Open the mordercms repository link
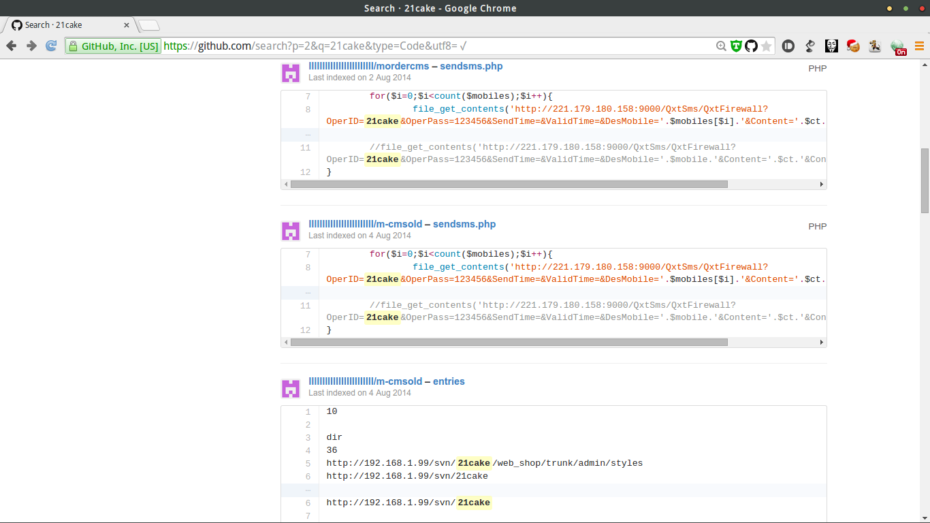Screen dimensions: 930x523 (x=369, y=66)
